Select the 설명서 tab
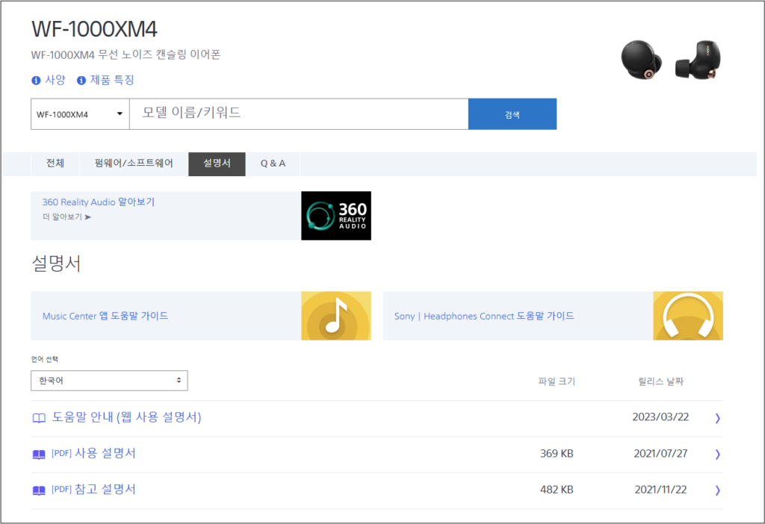 [217, 163]
